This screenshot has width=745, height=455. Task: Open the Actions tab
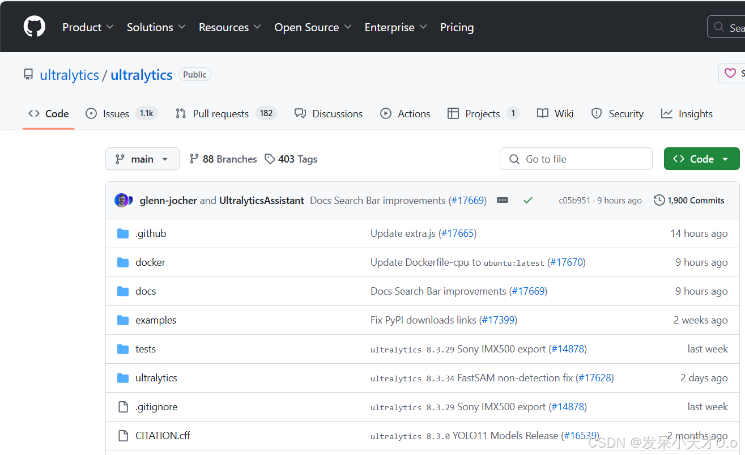(x=405, y=113)
